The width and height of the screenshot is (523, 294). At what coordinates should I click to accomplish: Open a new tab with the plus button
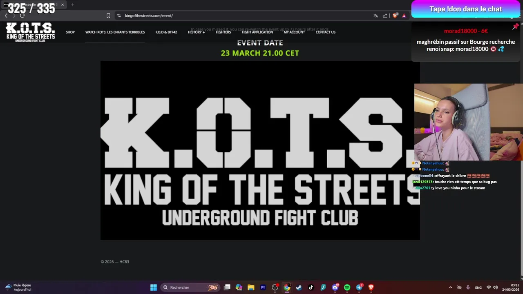coord(72,4)
